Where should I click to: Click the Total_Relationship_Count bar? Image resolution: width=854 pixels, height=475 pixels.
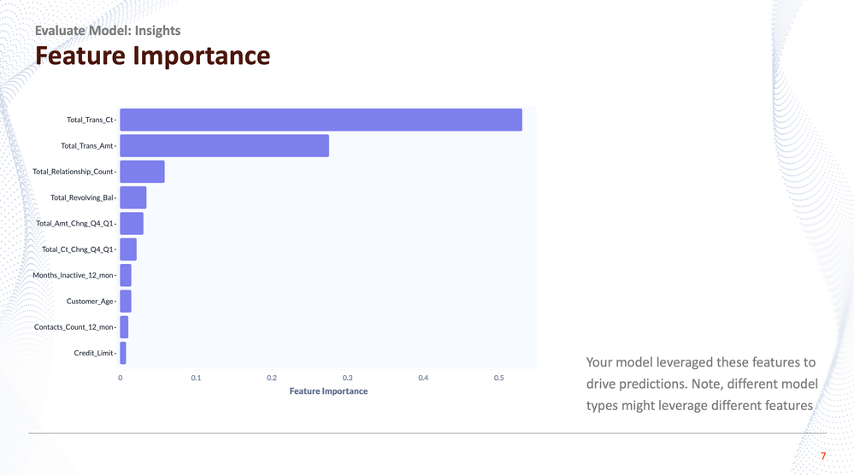[142, 172]
